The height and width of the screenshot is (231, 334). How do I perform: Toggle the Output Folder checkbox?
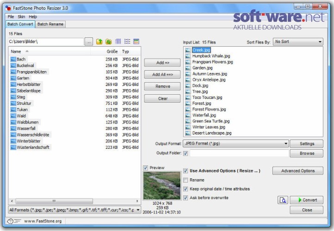186,153
